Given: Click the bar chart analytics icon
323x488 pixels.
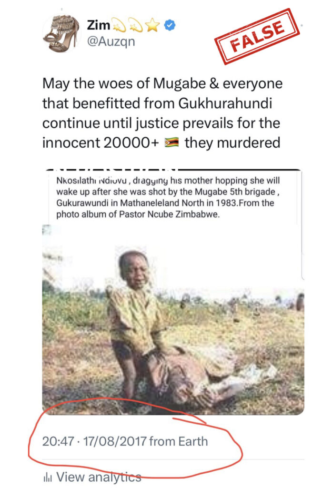Looking at the screenshot, I should [x=47, y=477].
